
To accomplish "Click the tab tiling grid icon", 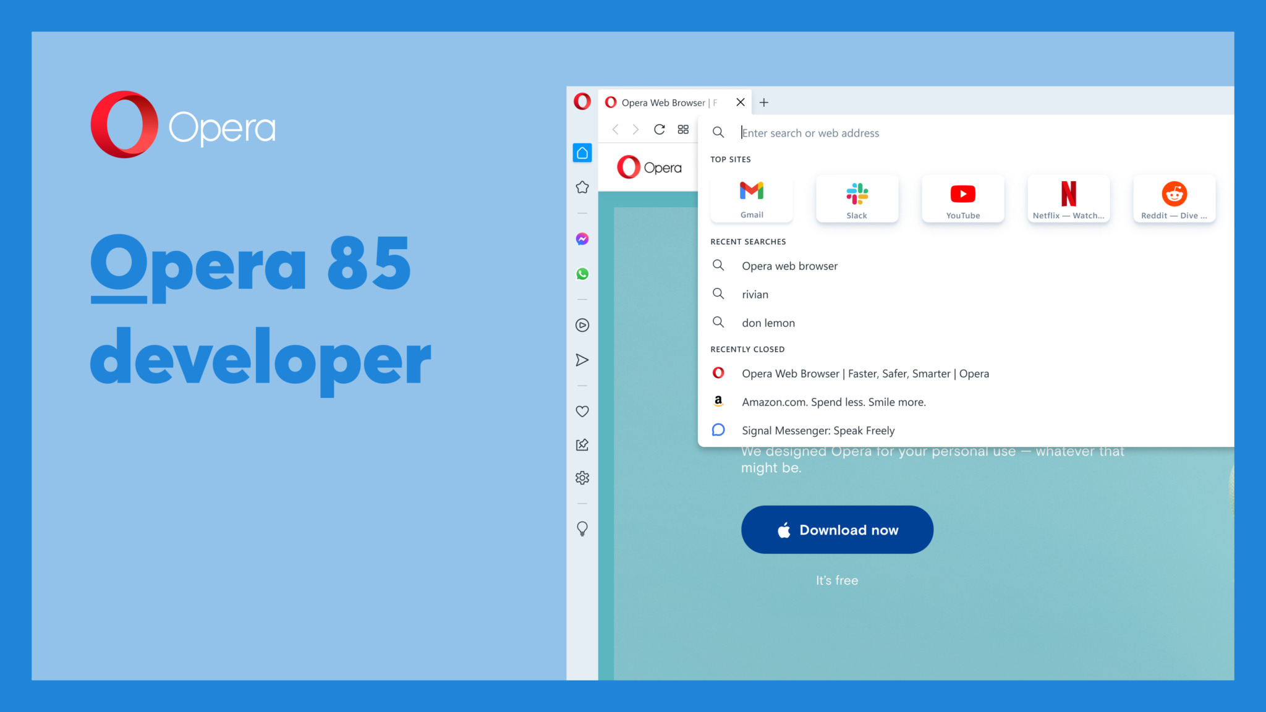I will click(x=683, y=129).
